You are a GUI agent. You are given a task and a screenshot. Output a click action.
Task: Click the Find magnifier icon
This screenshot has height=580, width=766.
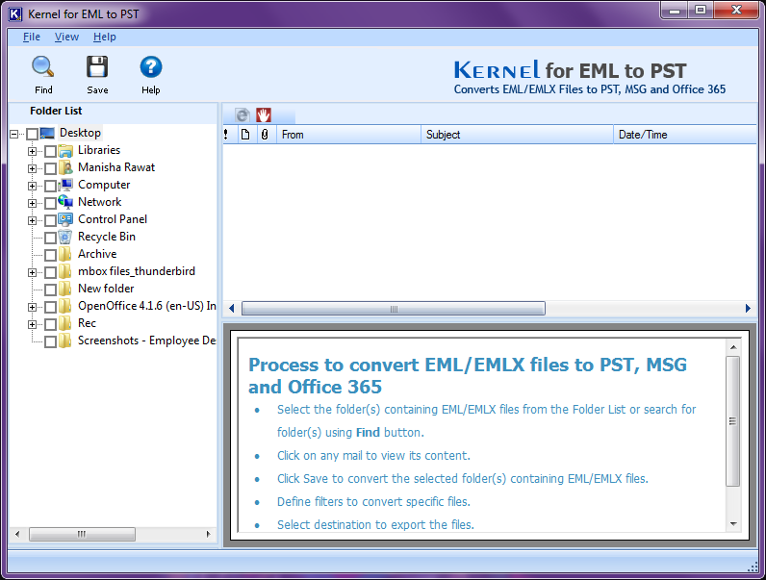pos(43,67)
